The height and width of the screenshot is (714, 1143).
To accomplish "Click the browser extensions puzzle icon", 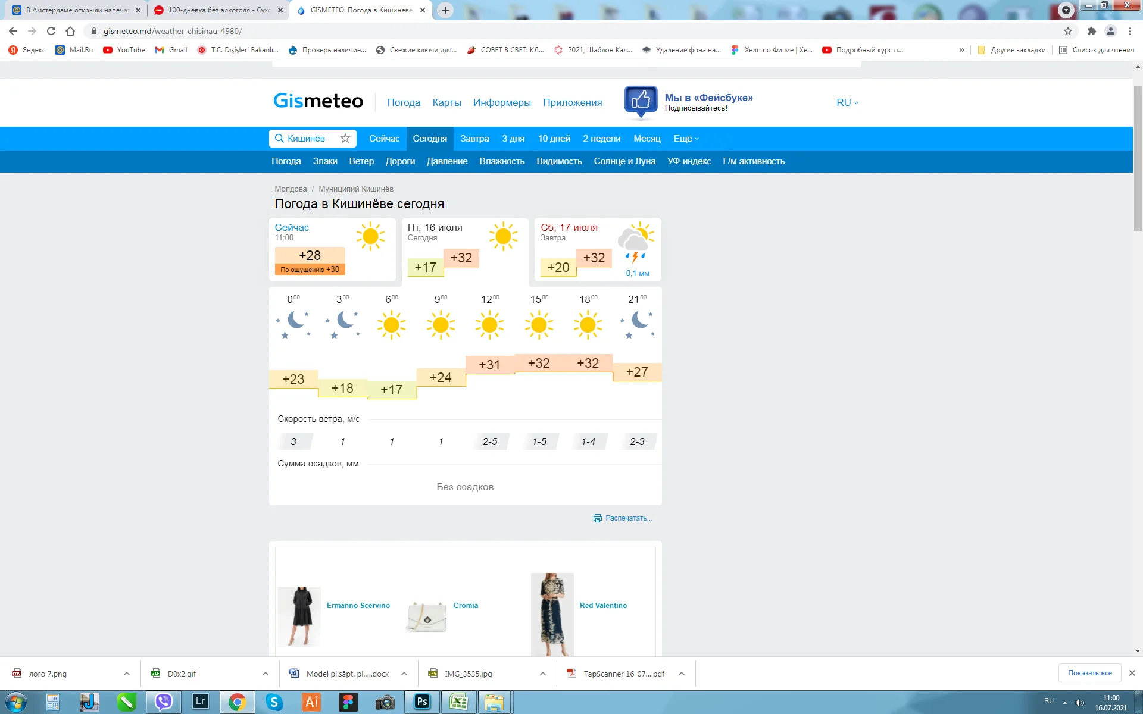I will point(1091,31).
